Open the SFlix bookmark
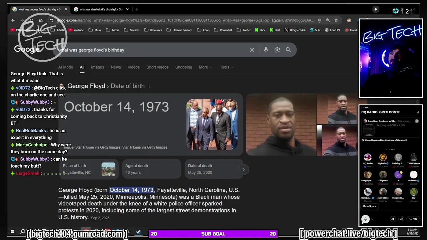Viewport: 427px width, 240px height. click(315, 30)
